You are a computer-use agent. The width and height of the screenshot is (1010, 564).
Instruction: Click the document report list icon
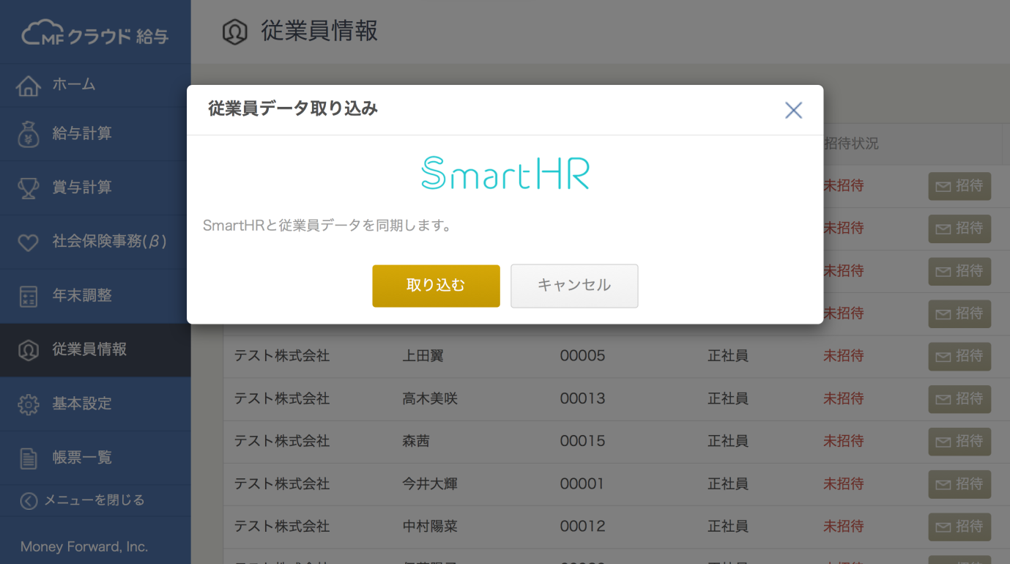click(29, 459)
